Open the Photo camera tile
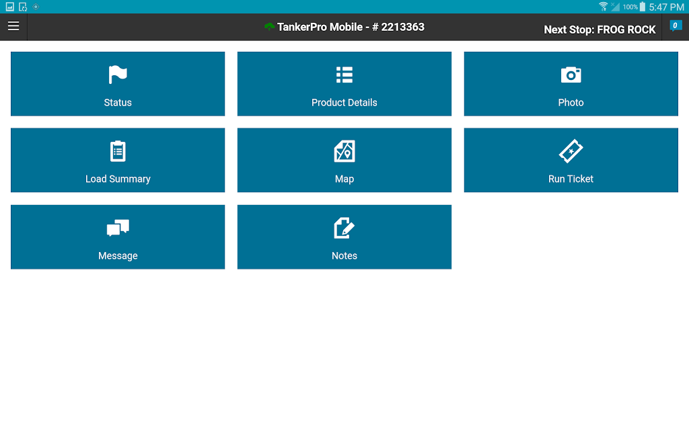 571,84
